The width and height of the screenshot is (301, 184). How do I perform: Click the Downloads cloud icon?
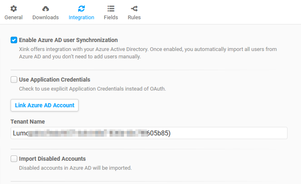tap(45, 9)
